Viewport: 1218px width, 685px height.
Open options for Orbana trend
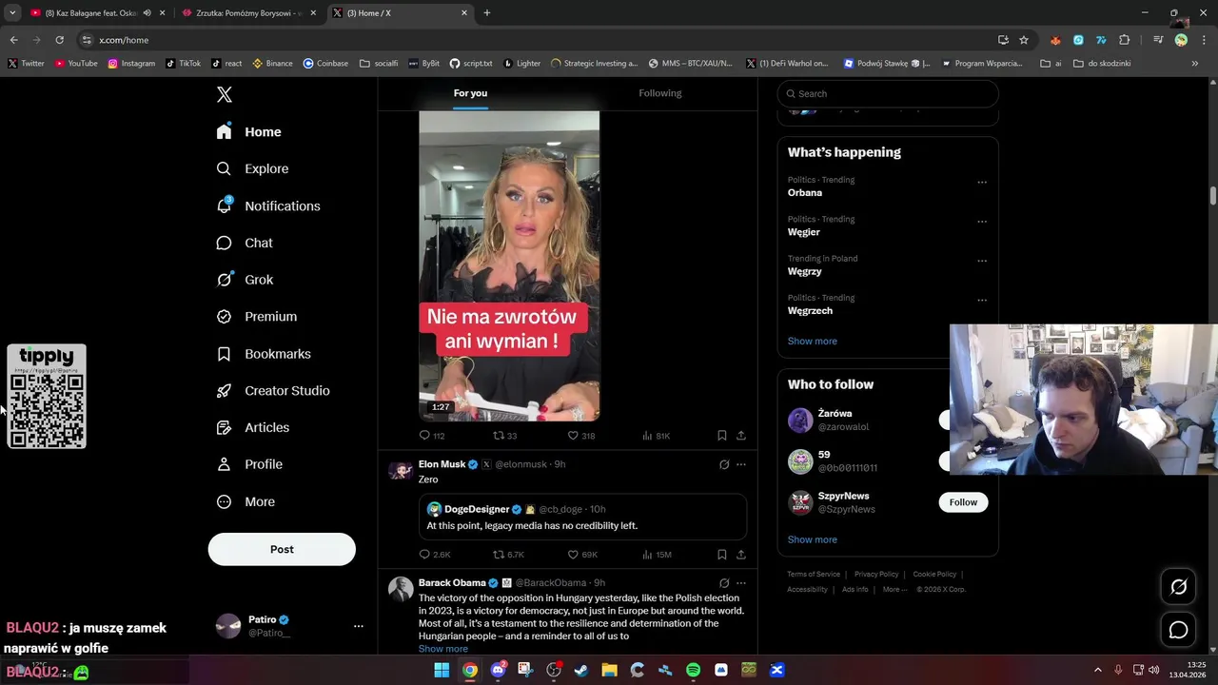click(x=982, y=182)
